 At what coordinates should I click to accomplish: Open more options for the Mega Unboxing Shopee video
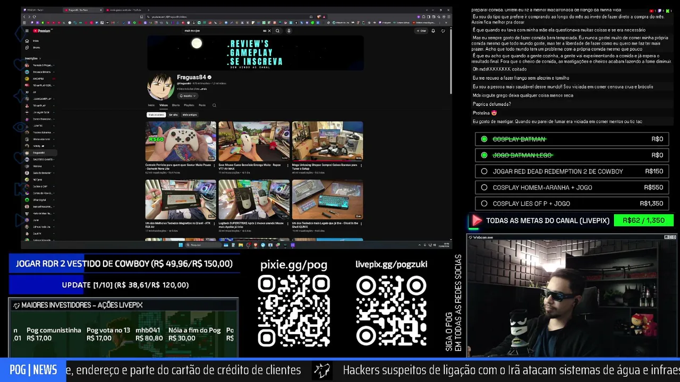tap(362, 165)
